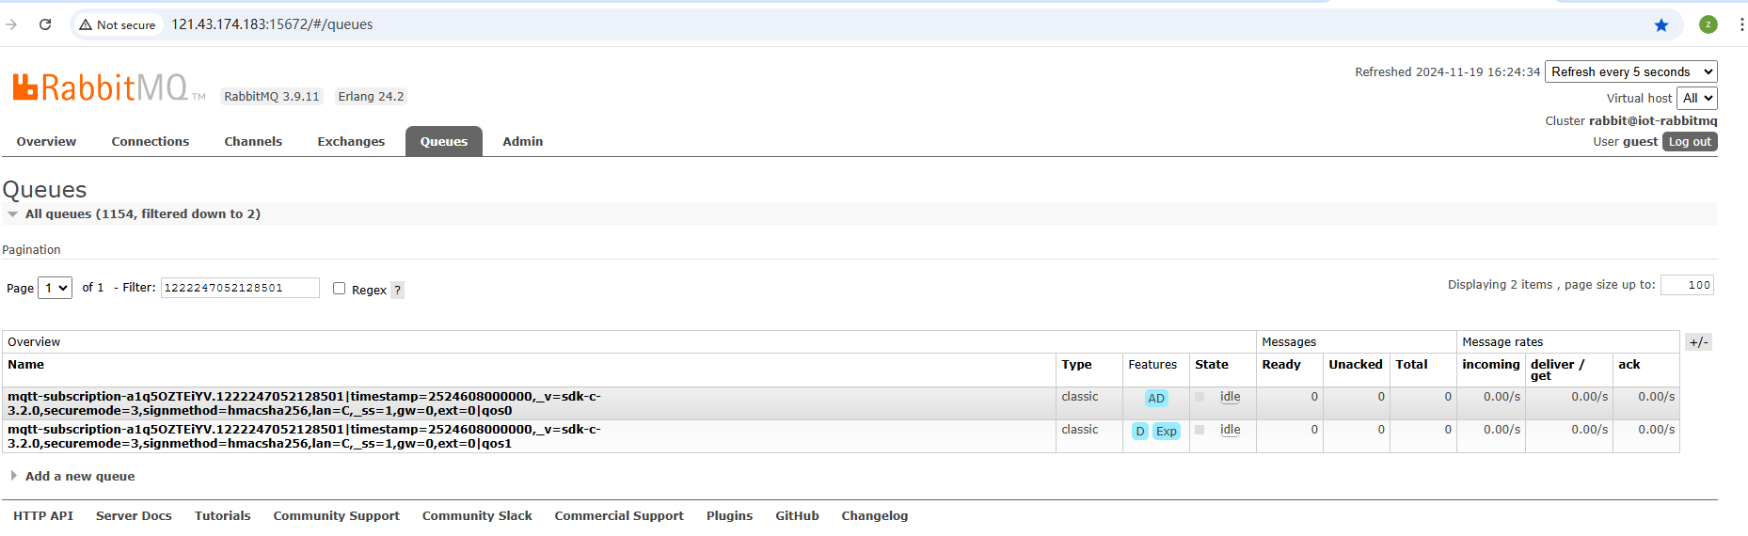Open the Page number dropdown
Screen dimensions: 1748x536
[x=55, y=288]
